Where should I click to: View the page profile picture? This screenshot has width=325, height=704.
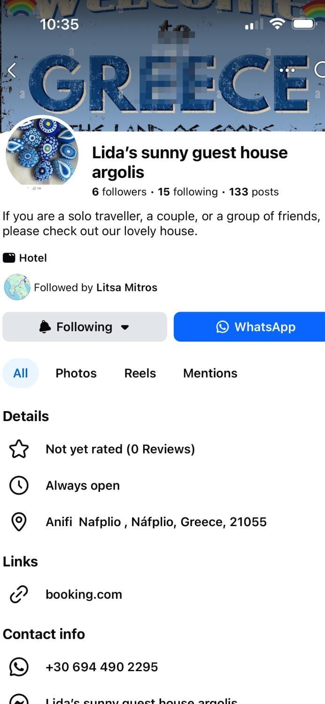(41, 152)
